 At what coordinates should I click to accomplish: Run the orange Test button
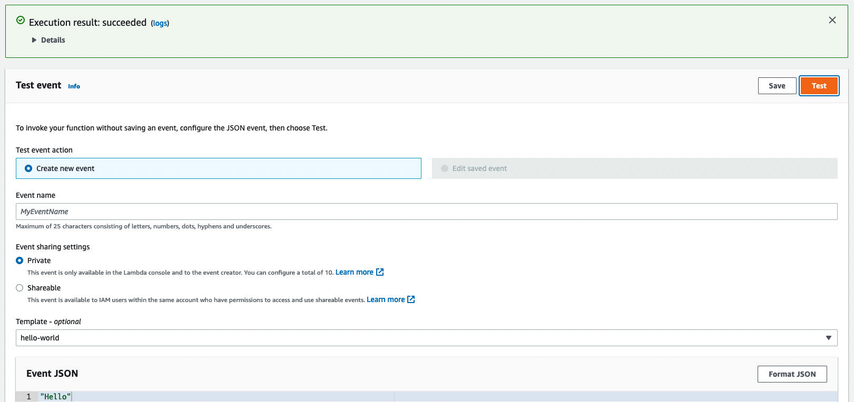(819, 86)
